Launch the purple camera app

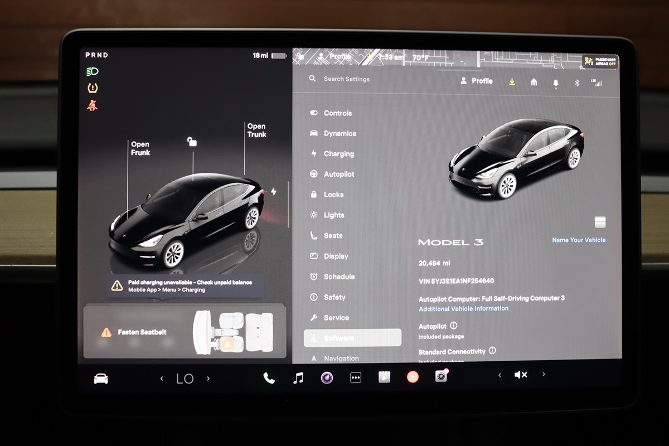[x=327, y=378]
